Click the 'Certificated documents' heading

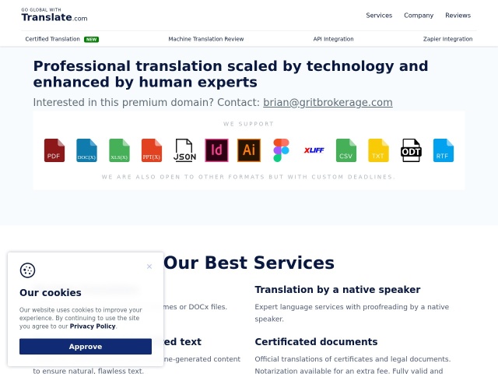click(316, 342)
